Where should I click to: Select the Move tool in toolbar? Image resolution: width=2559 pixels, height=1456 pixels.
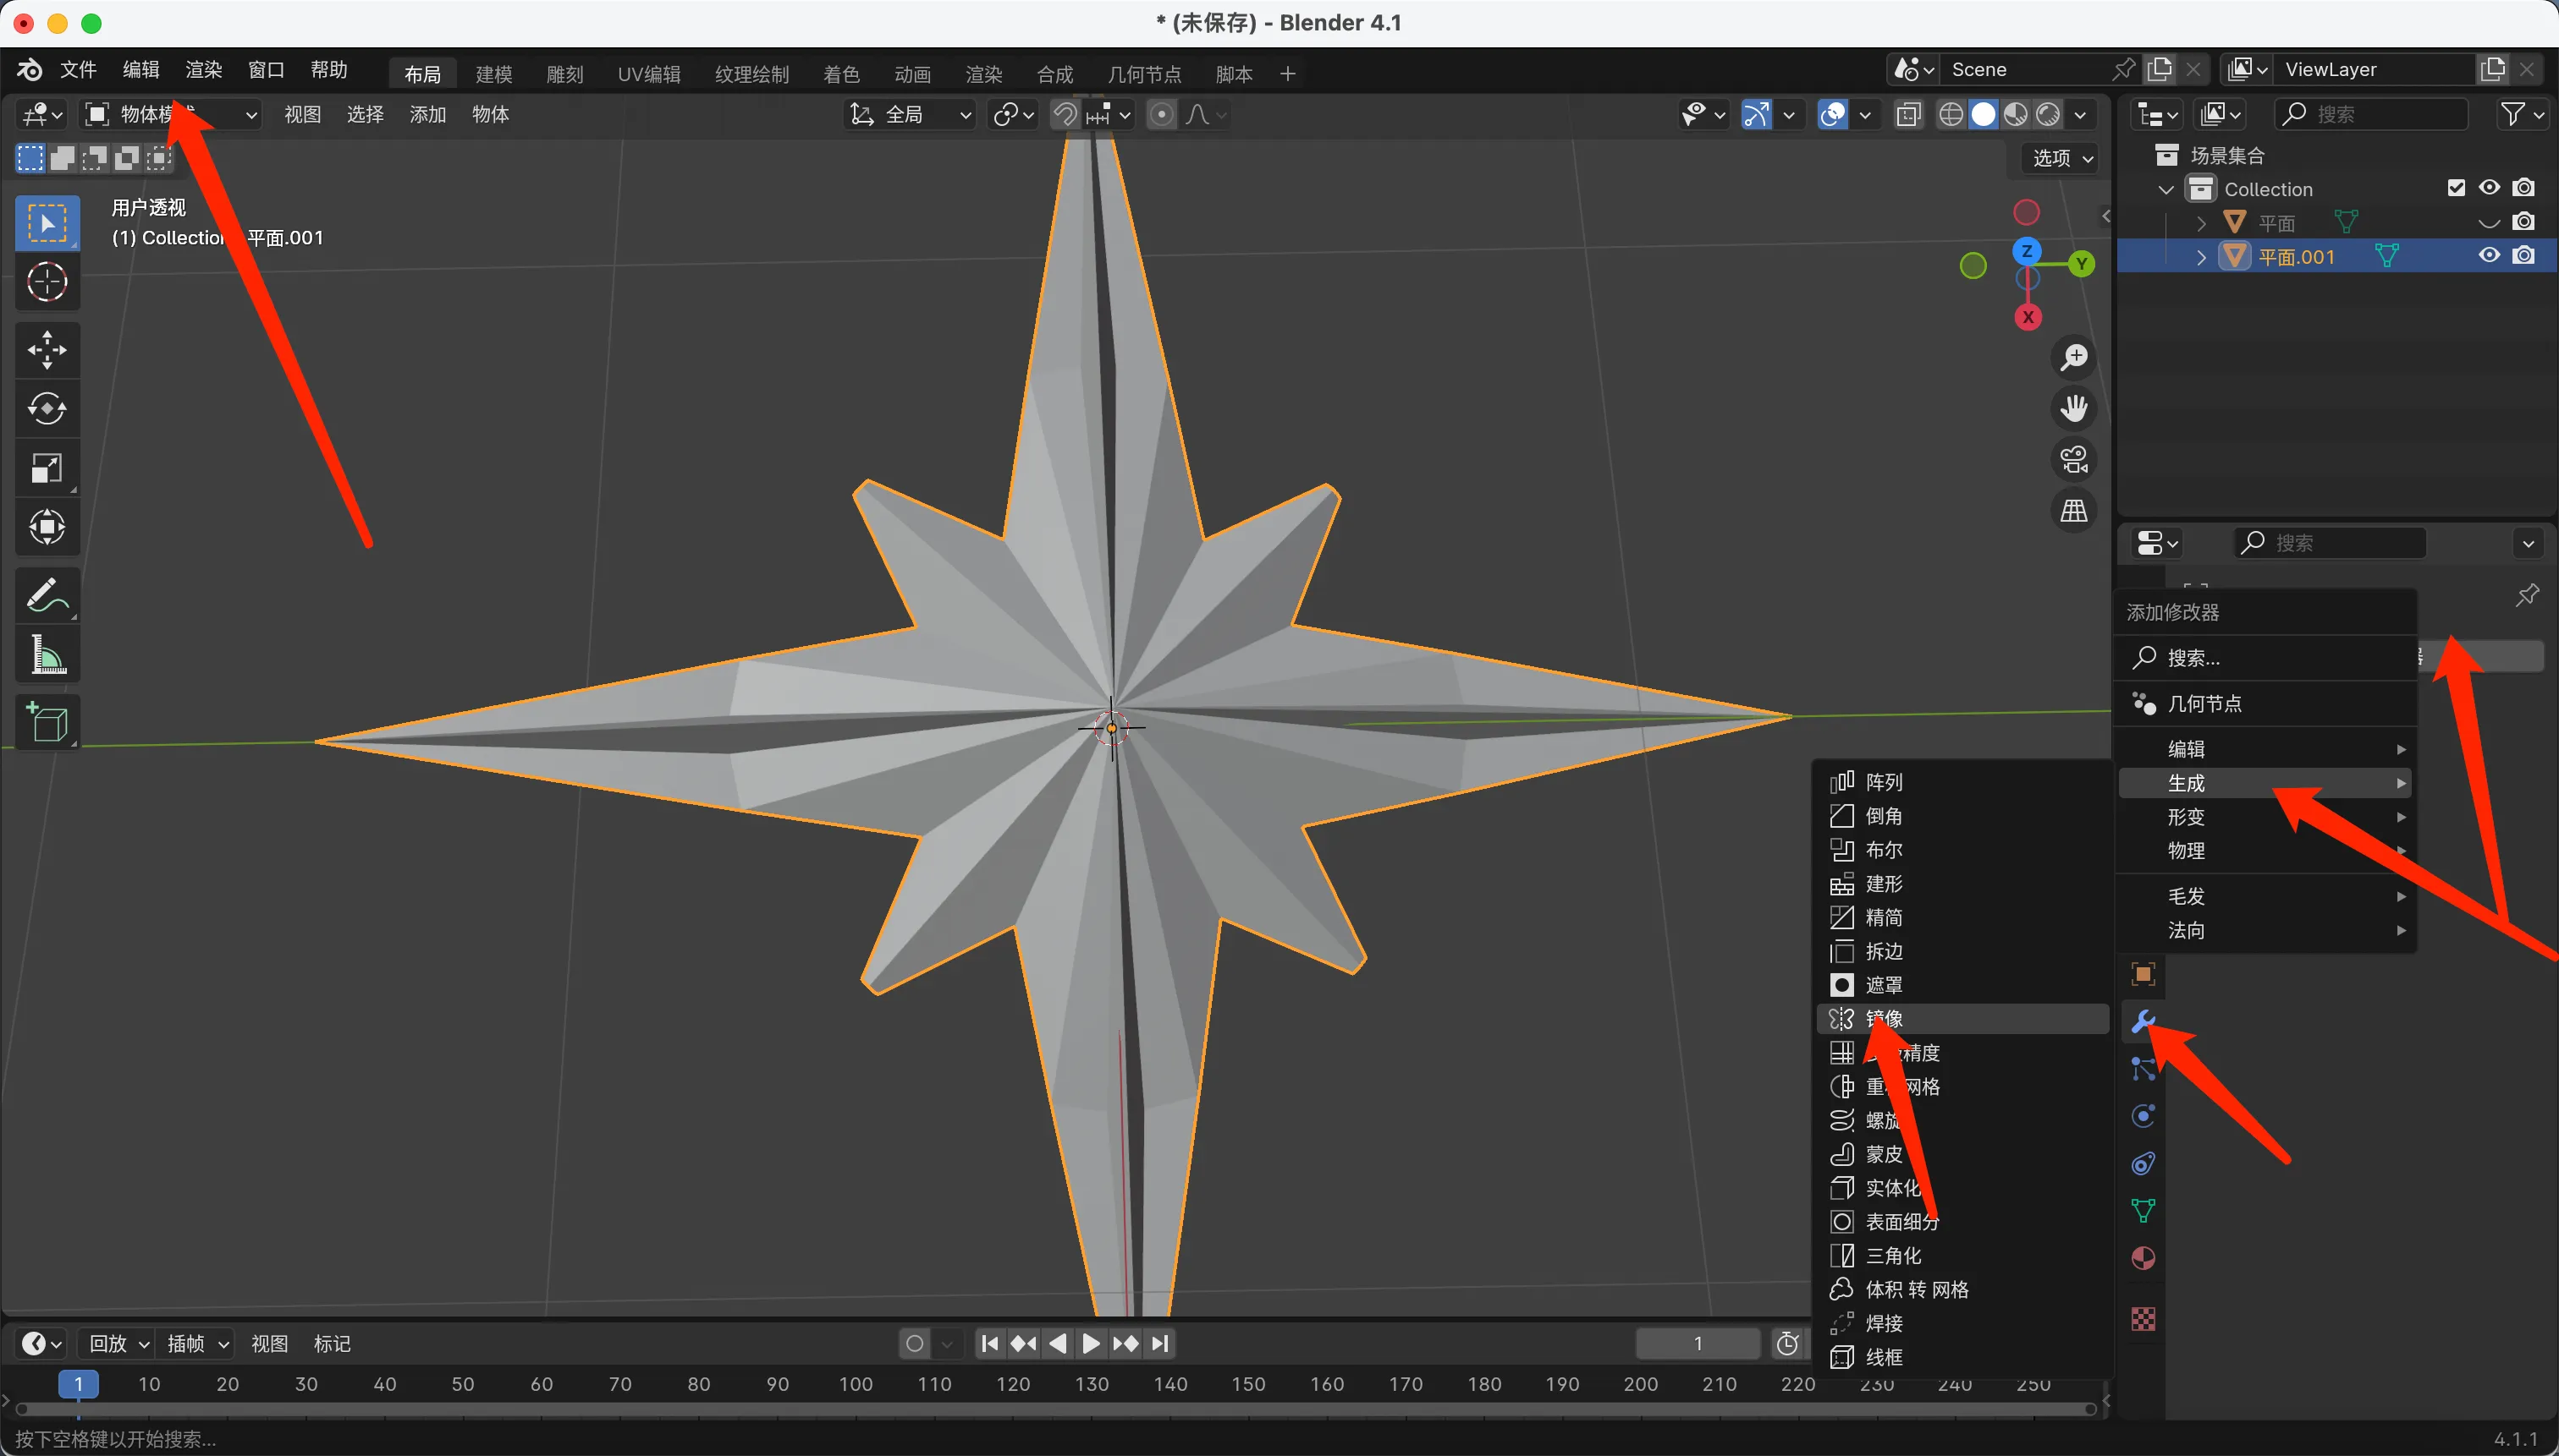point(47,350)
